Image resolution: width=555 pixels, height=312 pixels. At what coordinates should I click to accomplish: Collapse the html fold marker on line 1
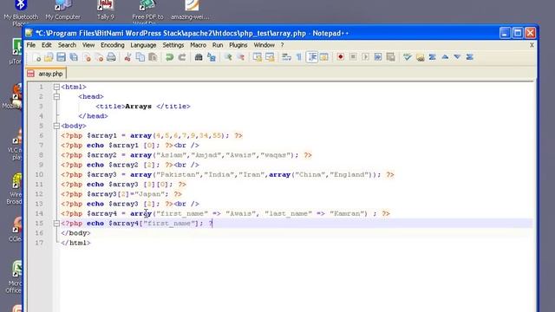pyautogui.click(x=56, y=87)
